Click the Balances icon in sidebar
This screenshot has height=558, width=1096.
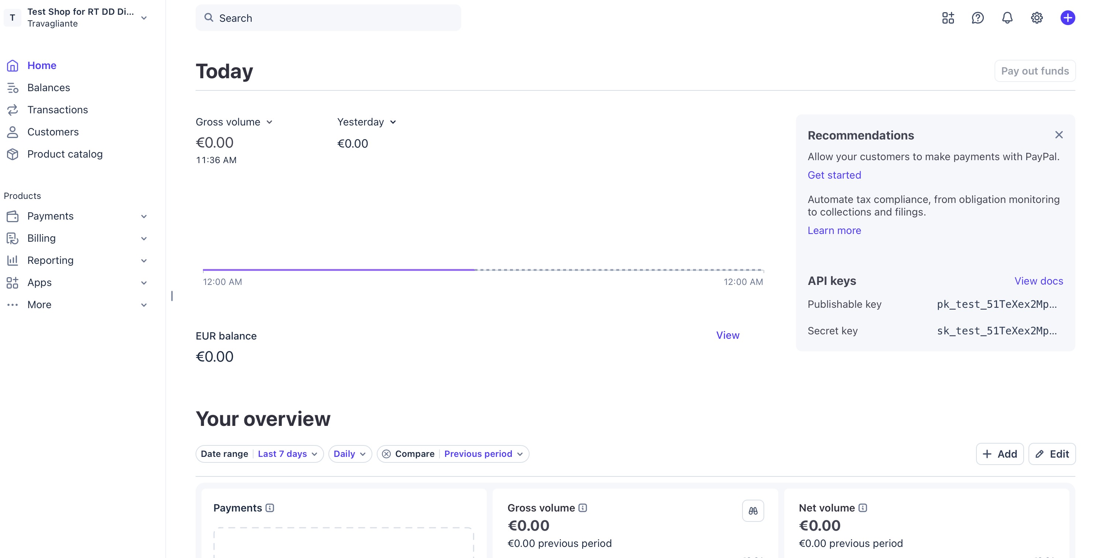12,88
